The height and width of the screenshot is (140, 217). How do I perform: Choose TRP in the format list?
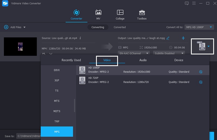pos(57,121)
